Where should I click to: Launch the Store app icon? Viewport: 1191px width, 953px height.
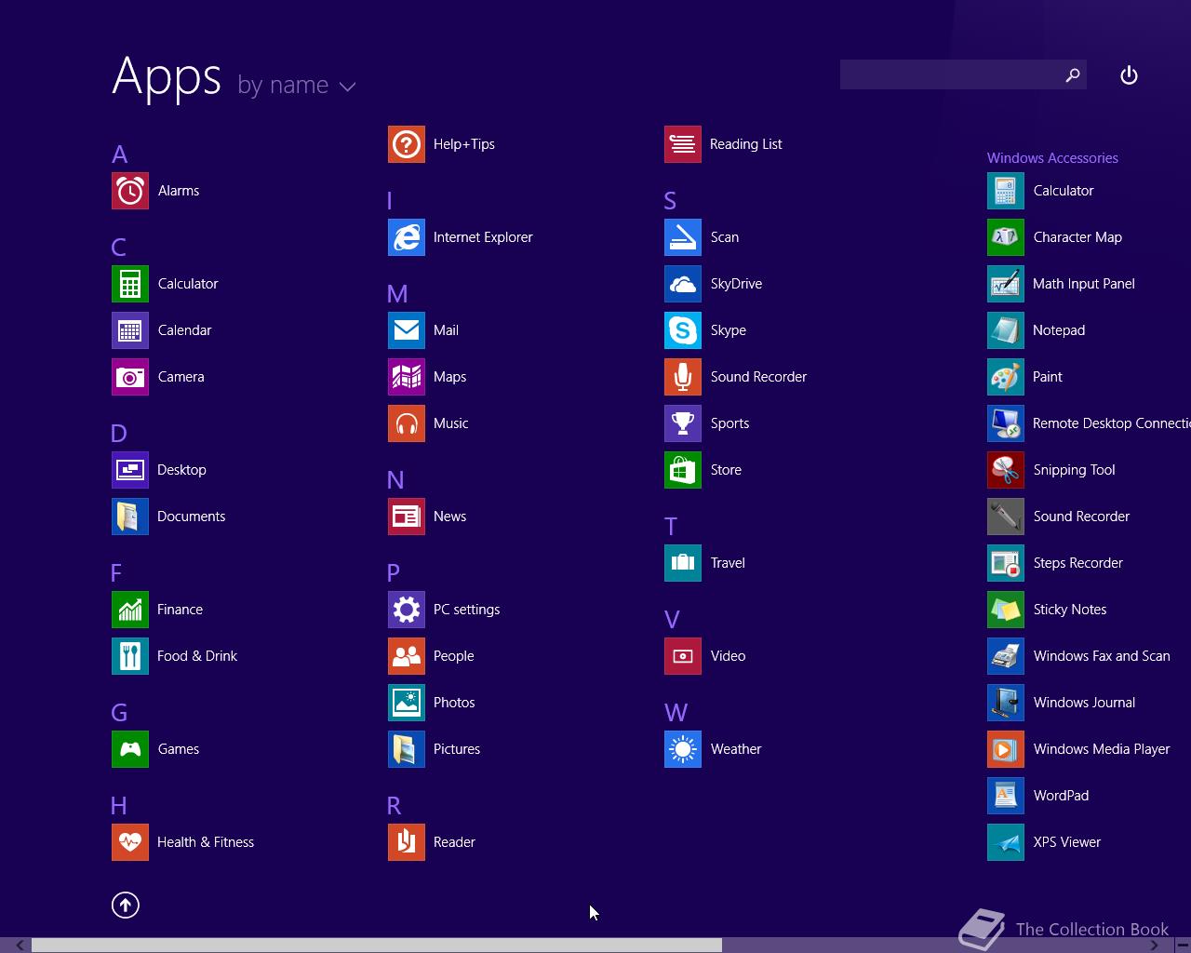coord(683,470)
